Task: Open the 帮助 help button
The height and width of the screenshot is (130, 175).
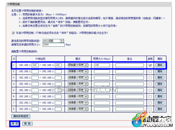Action: [27, 124]
